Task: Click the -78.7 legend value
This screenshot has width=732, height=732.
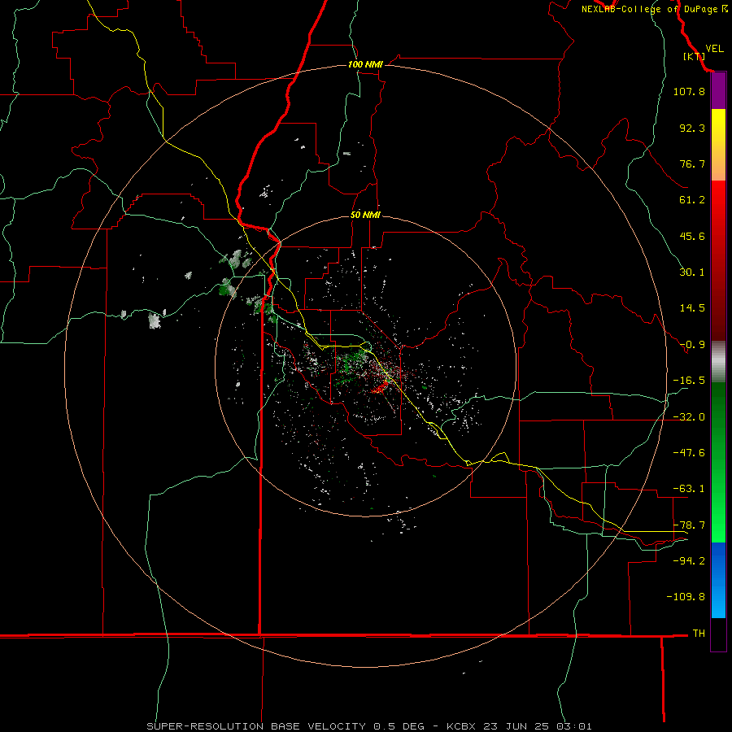Action: click(x=689, y=525)
